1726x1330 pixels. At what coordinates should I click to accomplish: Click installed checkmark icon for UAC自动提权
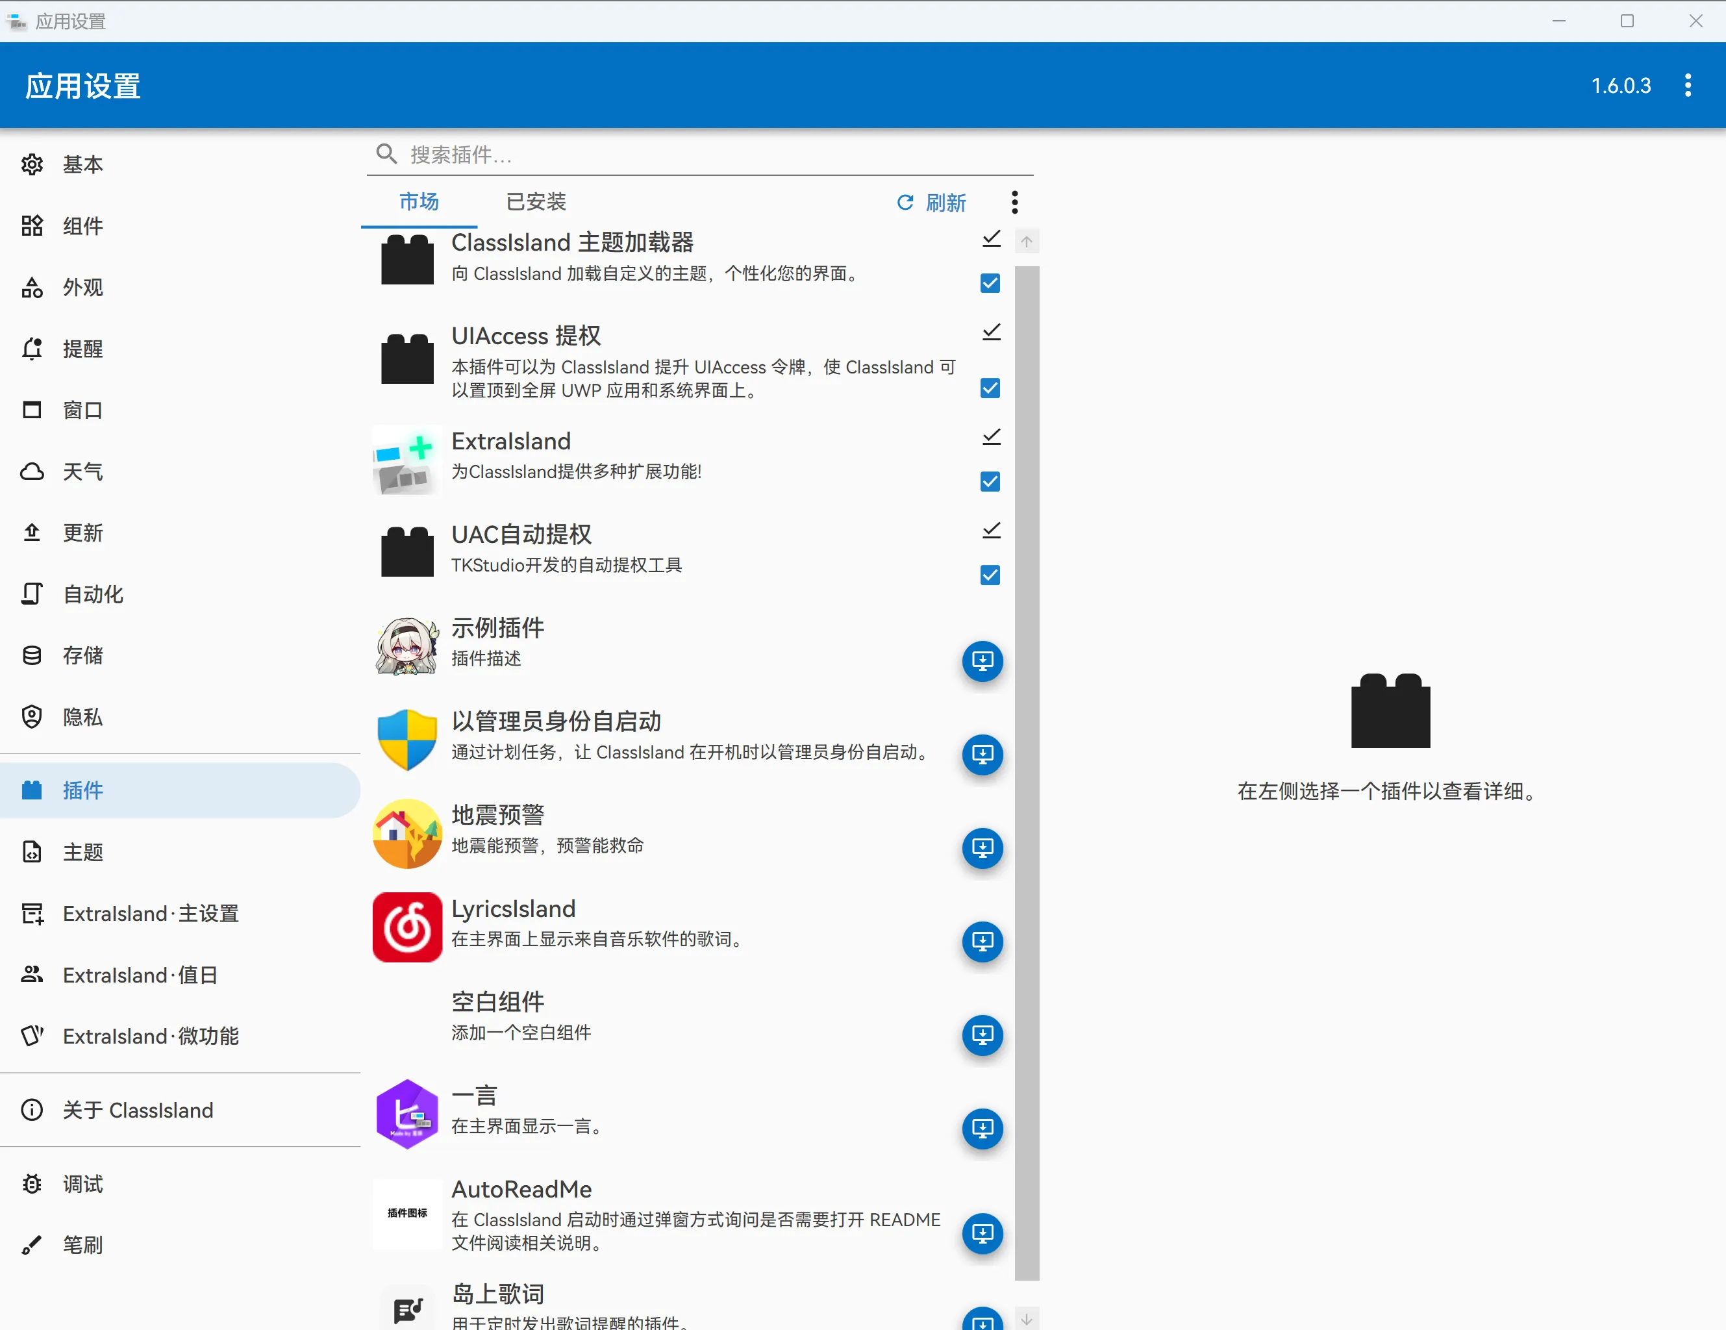pos(991,531)
